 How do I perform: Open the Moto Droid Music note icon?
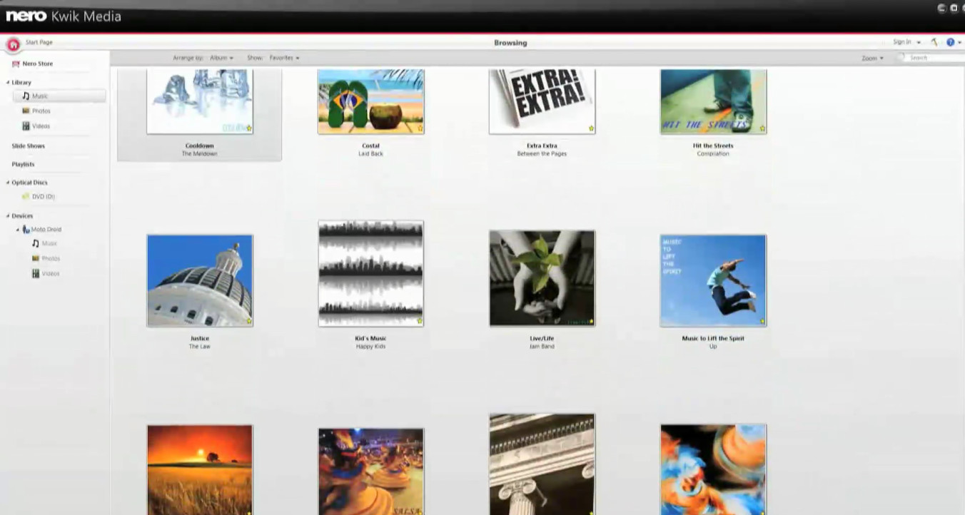tap(36, 243)
